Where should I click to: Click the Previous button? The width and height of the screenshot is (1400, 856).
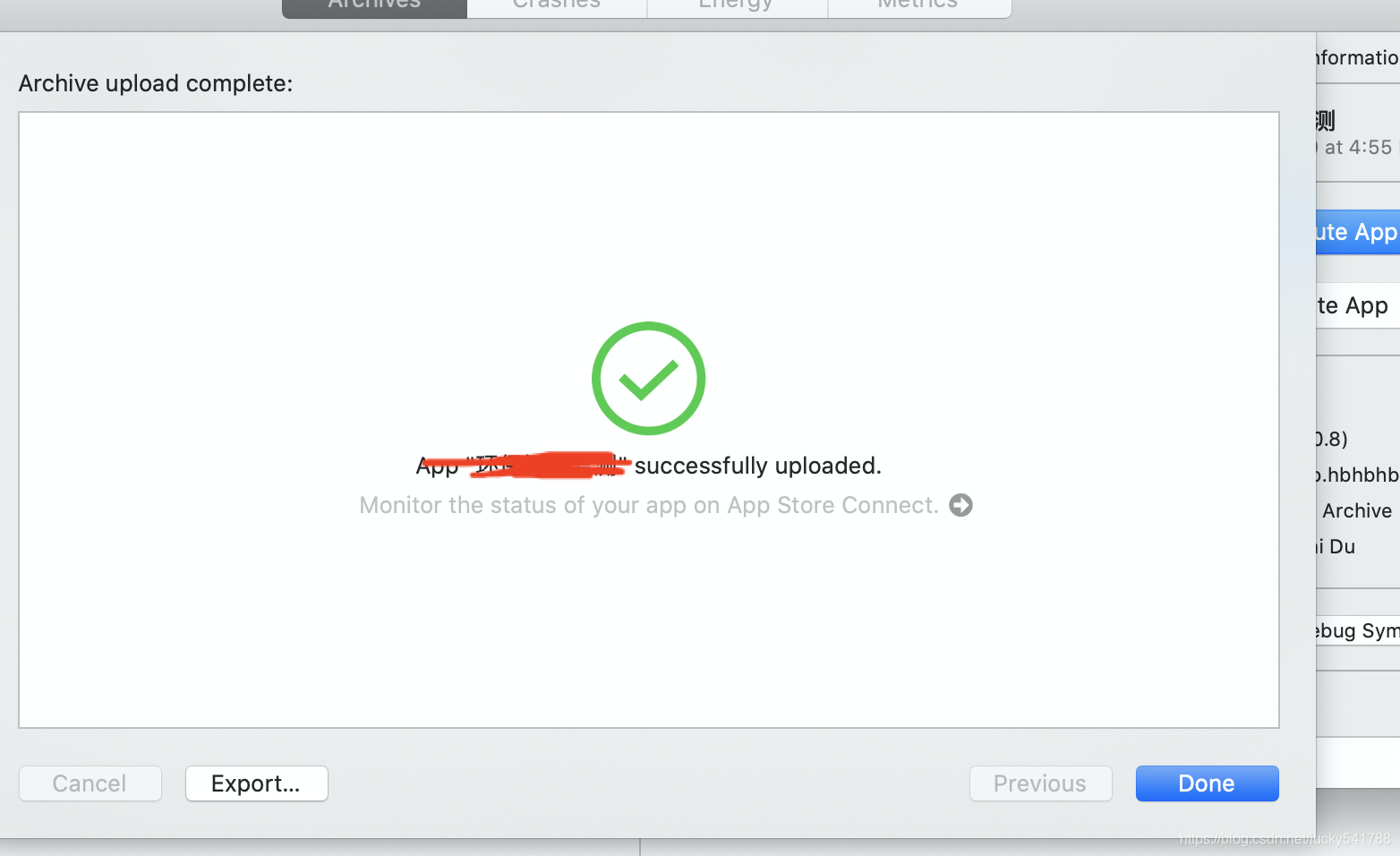pos(1040,783)
